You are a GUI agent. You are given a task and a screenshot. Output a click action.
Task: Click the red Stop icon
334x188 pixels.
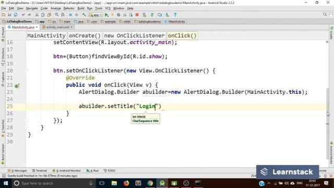point(137,15)
